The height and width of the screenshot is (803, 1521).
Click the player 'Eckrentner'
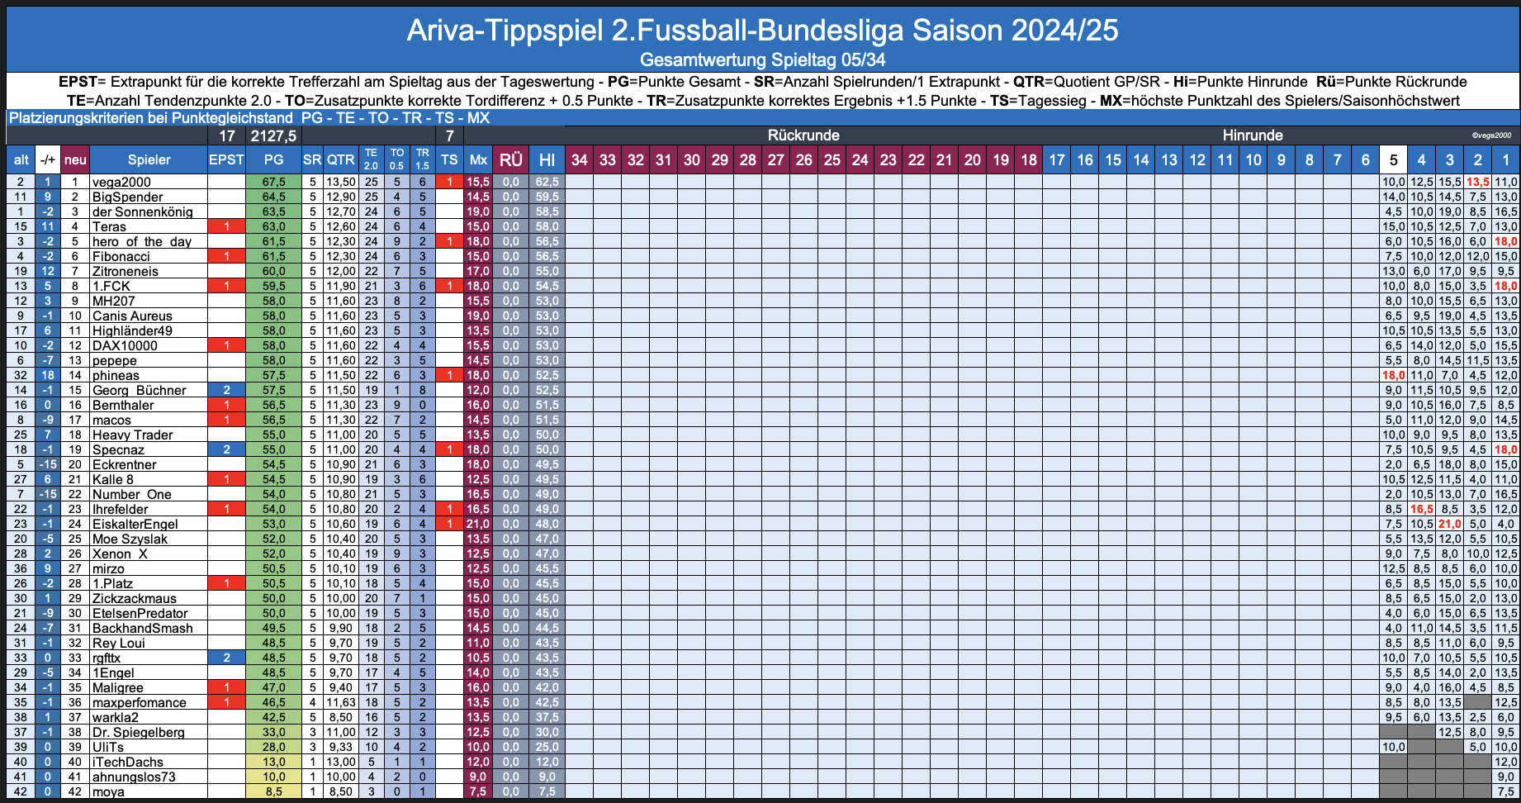click(x=125, y=464)
